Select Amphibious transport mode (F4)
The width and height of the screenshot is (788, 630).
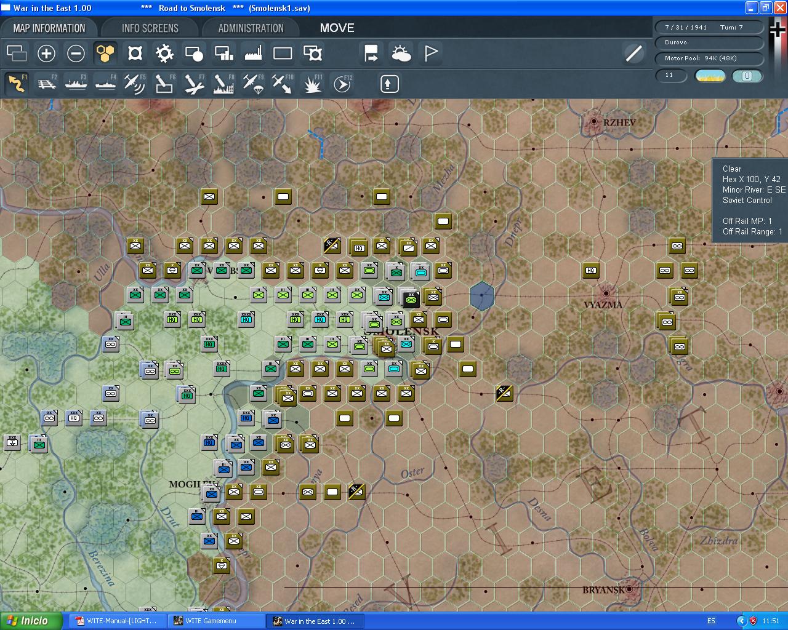tap(105, 84)
